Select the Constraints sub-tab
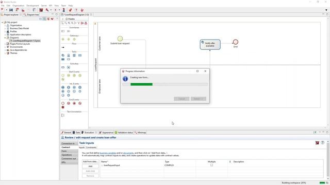Image resolution: width=330 pixels, height=185 pixels. (91, 147)
